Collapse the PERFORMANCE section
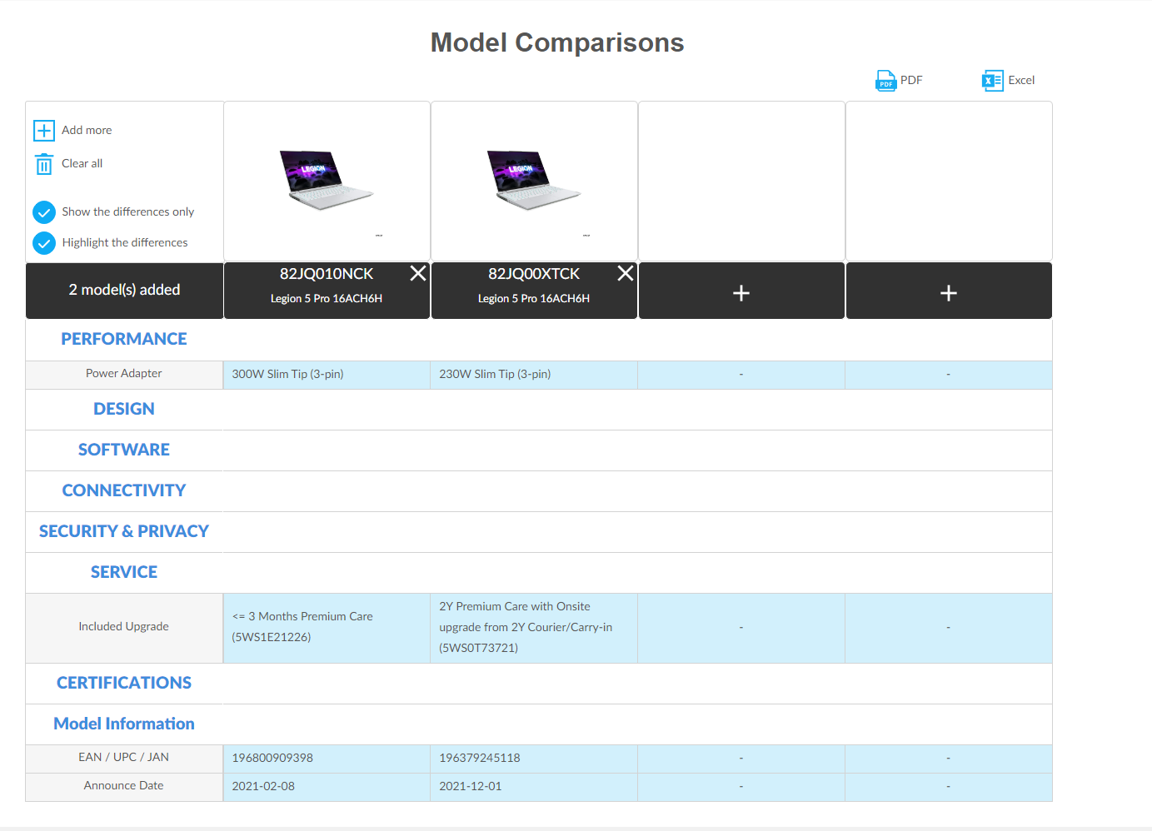The width and height of the screenshot is (1152, 831). pos(124,339)
